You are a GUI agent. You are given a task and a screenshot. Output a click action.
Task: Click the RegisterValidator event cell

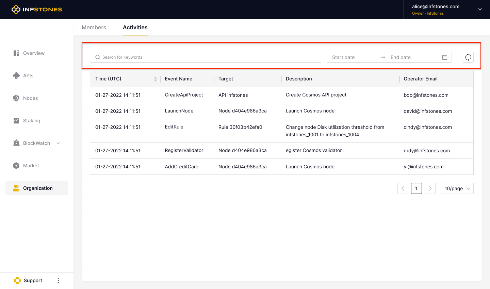pos(184,150)
